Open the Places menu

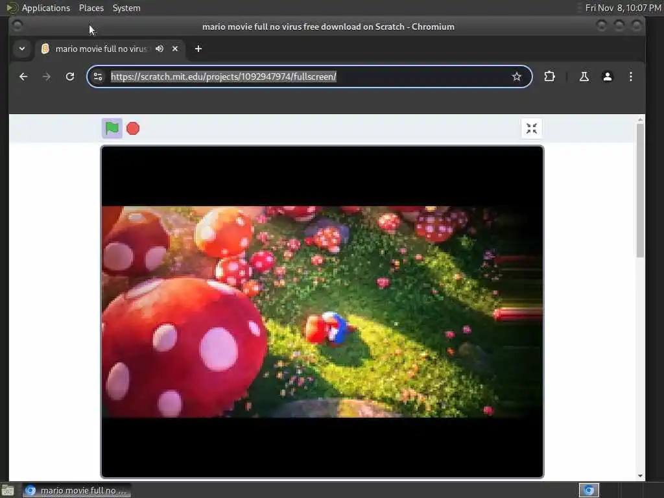click(x=91, y=8)
